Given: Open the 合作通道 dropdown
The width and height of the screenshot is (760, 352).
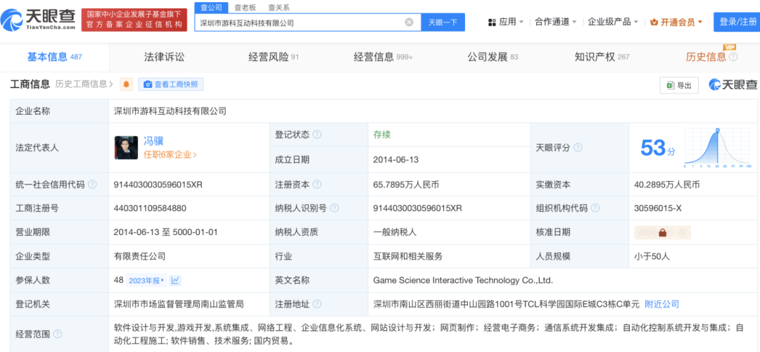Looking at the screenshot, I should point(555,23).
